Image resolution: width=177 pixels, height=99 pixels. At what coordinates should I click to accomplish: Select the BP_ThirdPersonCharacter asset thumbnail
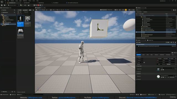20,21
